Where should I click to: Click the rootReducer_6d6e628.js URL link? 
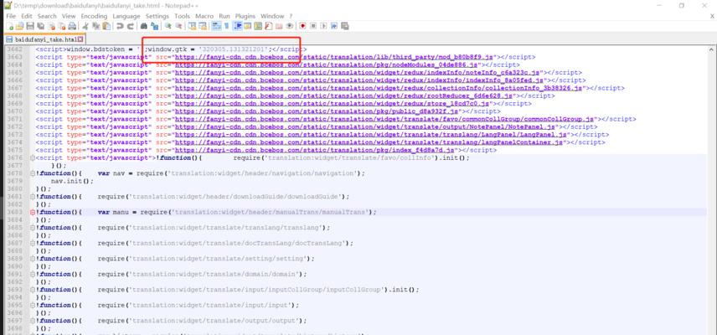coord(344,96)
